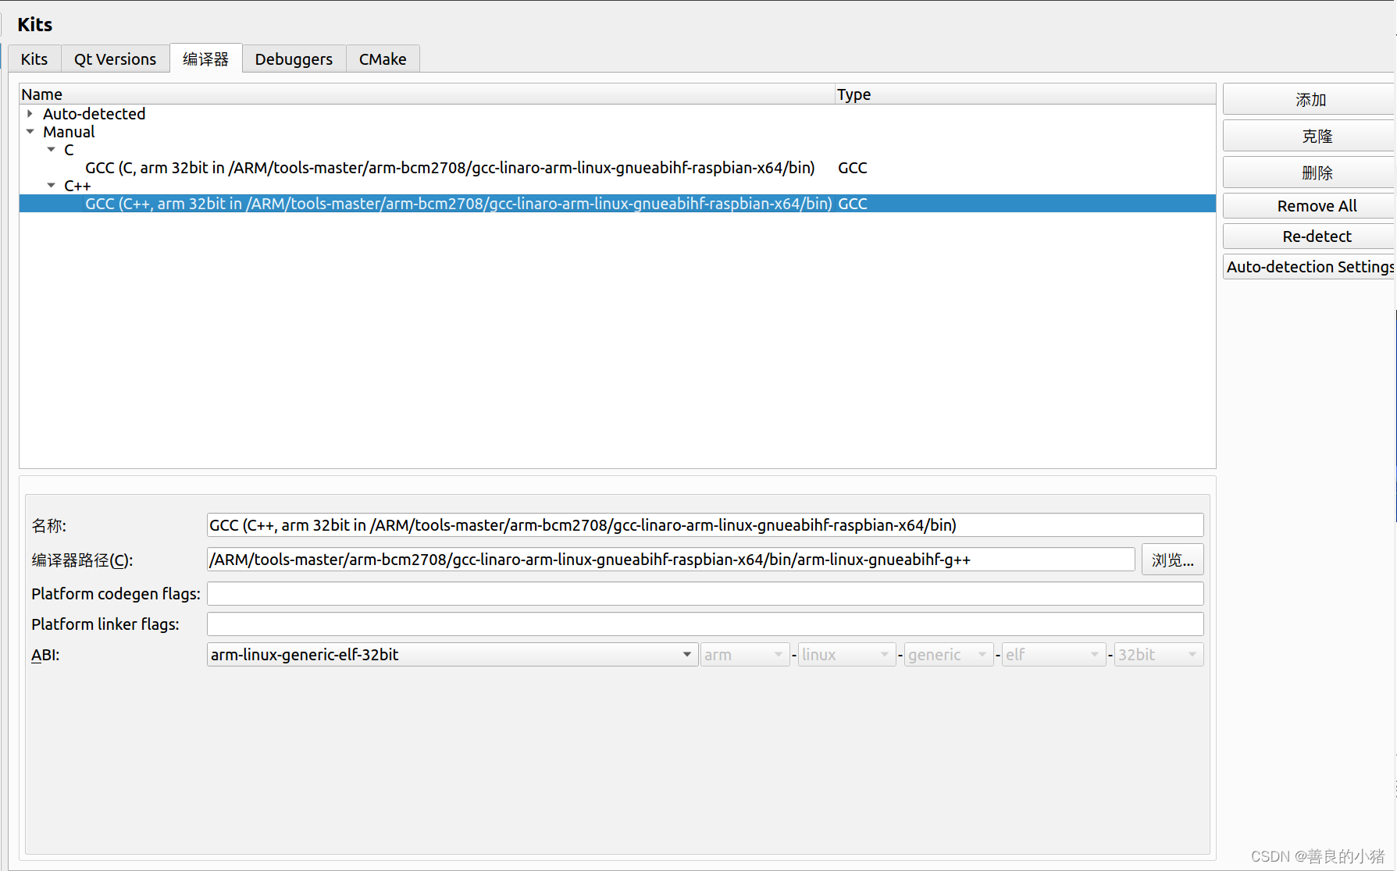This screenshot has height=871, width=1397.
Task: Open the generic flavor dropdown
Action: coord(949,655)
